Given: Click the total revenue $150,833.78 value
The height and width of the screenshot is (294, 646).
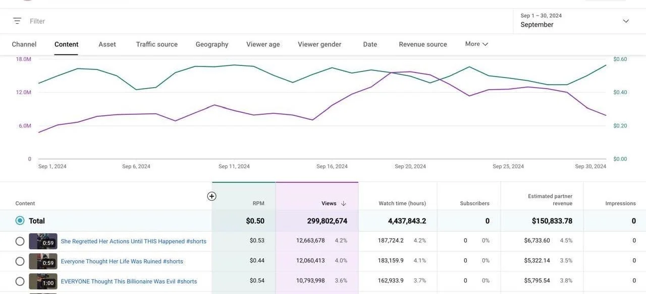Looking at the screenshot, I should [x=552, y=220].
